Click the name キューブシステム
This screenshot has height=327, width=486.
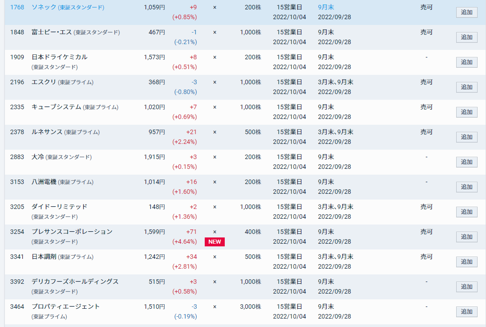(56, 107)
